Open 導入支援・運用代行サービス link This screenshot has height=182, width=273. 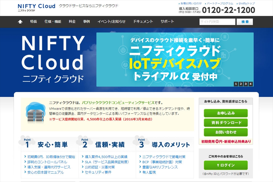(49, 167)
